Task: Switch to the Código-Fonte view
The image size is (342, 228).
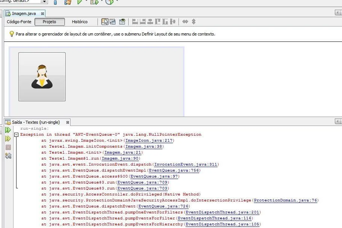Action: pos(19,22)
